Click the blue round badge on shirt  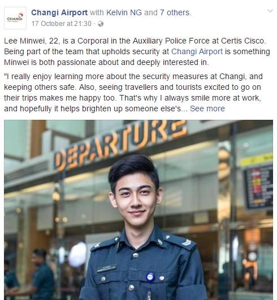pos(150,277)
